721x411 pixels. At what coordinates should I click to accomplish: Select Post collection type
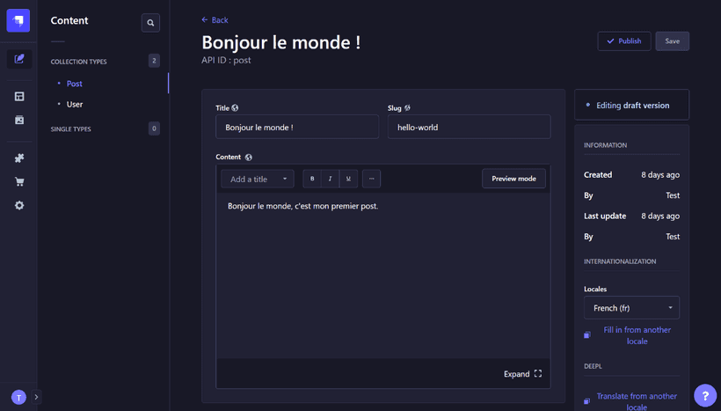(x=74, y=84)
